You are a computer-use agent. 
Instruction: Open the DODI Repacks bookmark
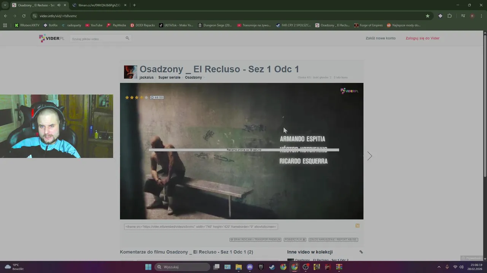pyautogui.click(x=143, y=25)
